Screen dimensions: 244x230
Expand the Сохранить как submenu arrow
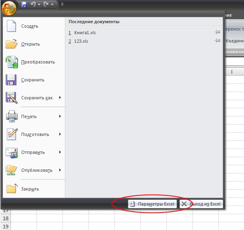(x=60, y=98)
